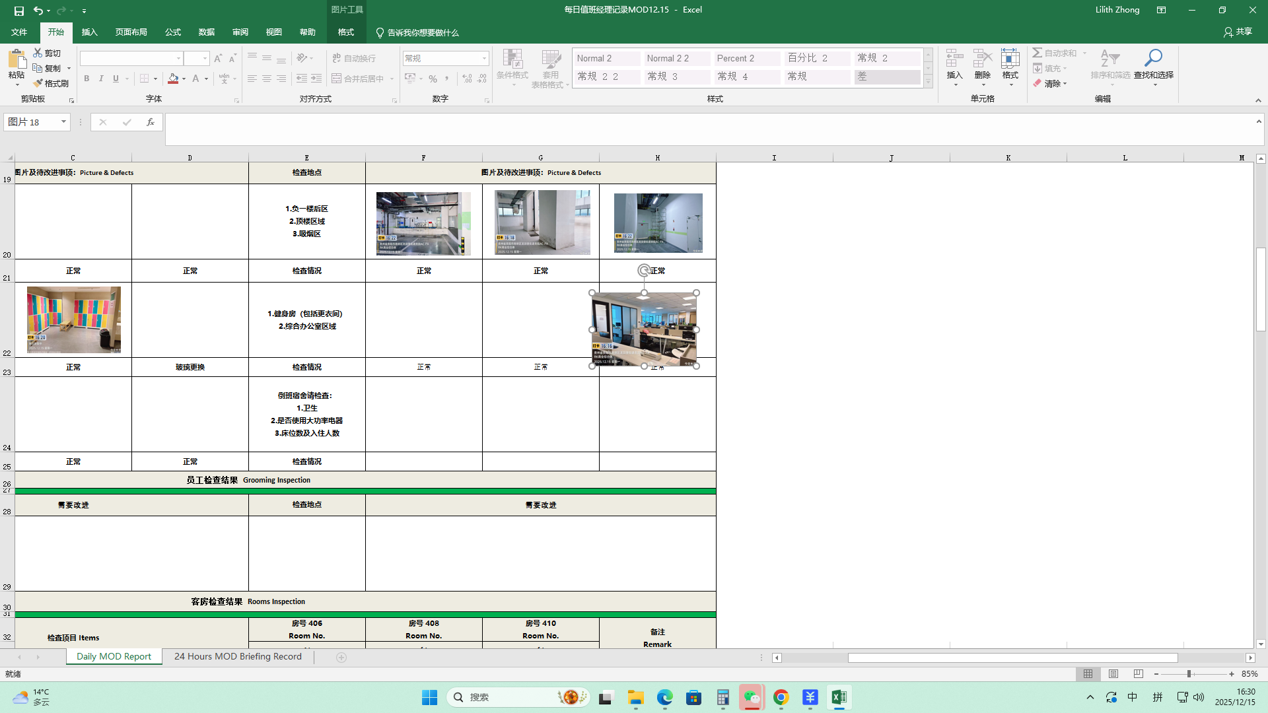The image size is (1268, 713).
Task: Click the Paste (粘贴) icon
Action: click(17, 59)
